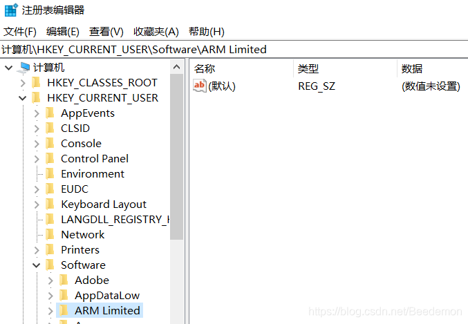Click the ARM Limited folder icon
The image size is (468, 324).
point(64,311)
